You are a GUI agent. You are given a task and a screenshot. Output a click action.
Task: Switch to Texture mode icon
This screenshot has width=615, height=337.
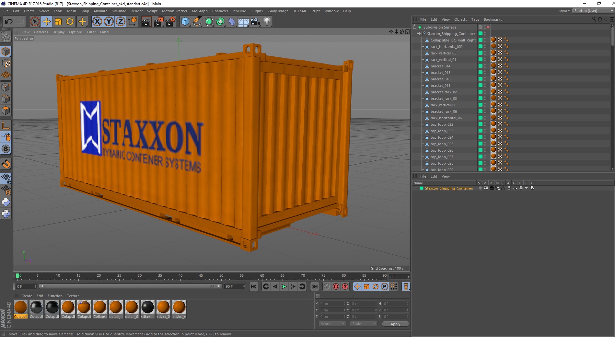[x=6, y=63]
